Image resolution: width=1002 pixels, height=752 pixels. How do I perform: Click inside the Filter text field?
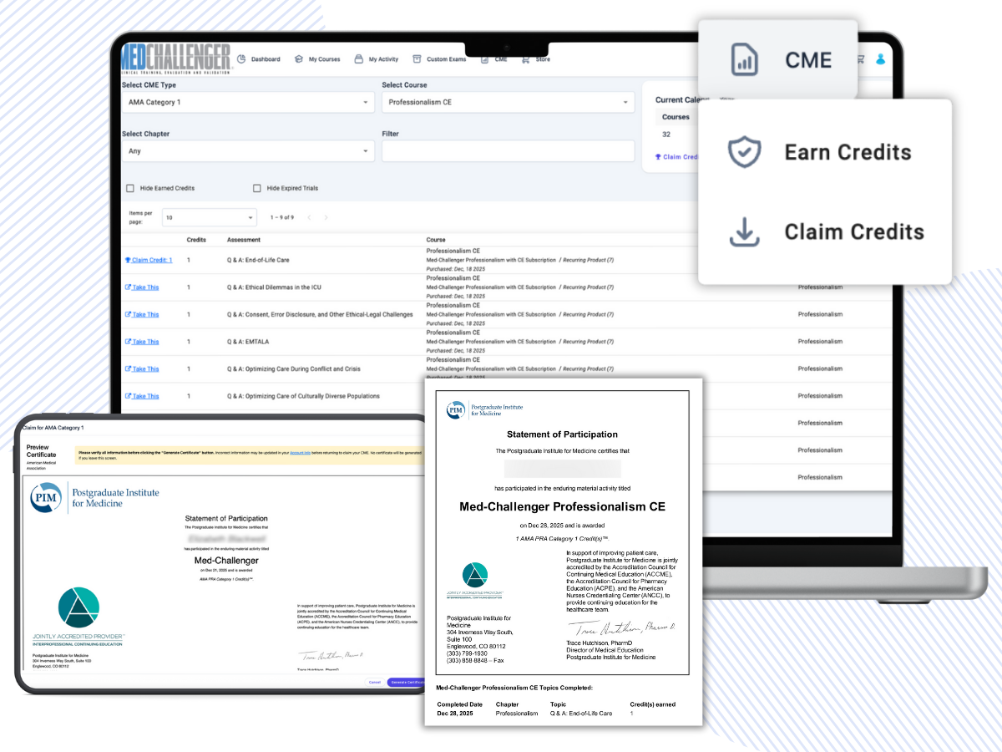pyautogui.click(x=508, y=150)
